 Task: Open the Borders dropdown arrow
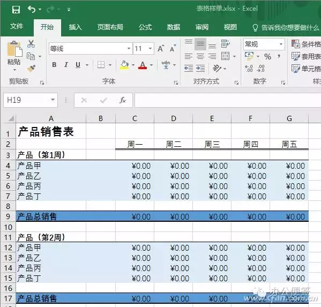110,65
